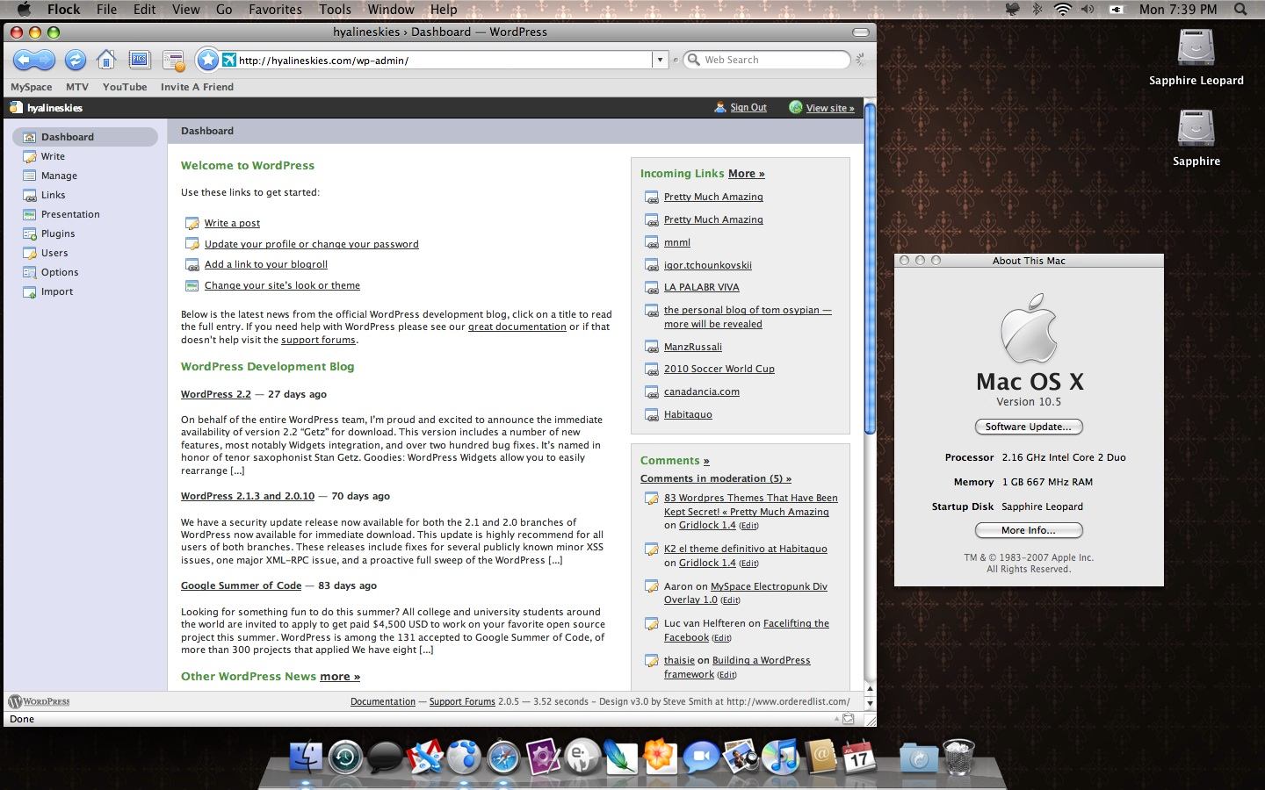Select Options in the WordPress sidebar

pyautogui.click(x=60, y=272)
